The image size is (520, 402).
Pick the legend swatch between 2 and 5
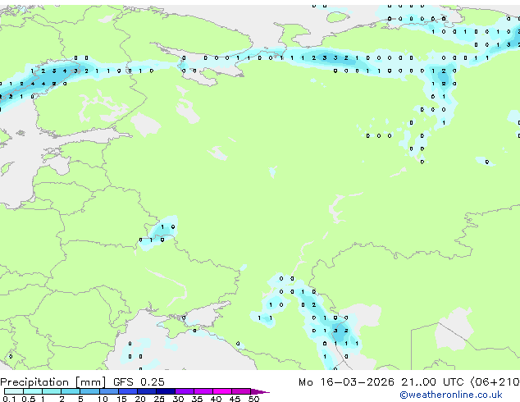tap(71, 391)
